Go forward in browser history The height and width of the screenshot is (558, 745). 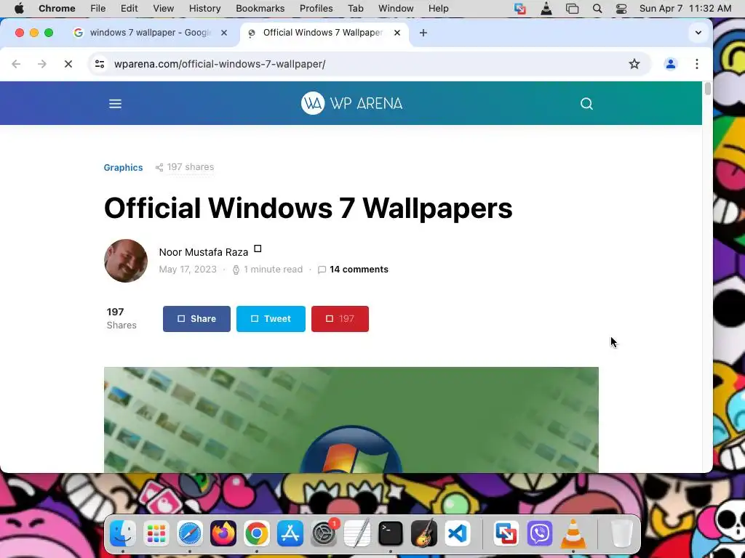point(41,64)
